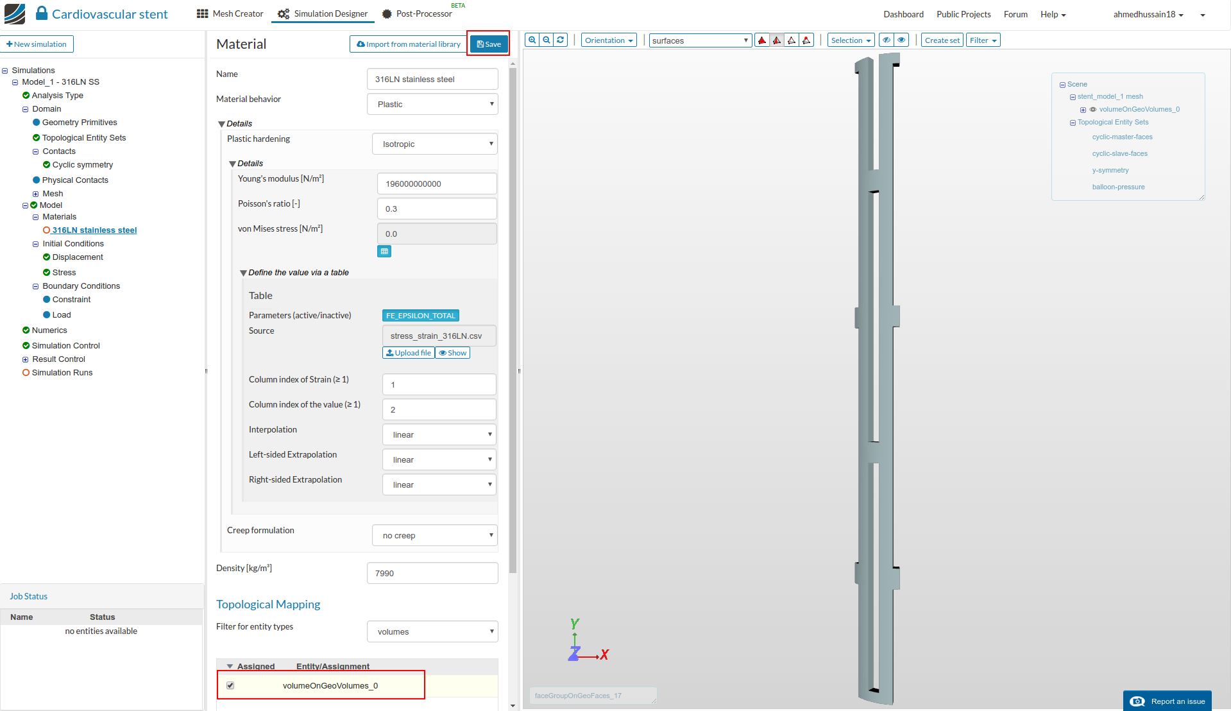The height and width of the screenshot is (711, 1231).
Task: Open the Plastic hardening dropdown
Action: click(x=435, y=144)
